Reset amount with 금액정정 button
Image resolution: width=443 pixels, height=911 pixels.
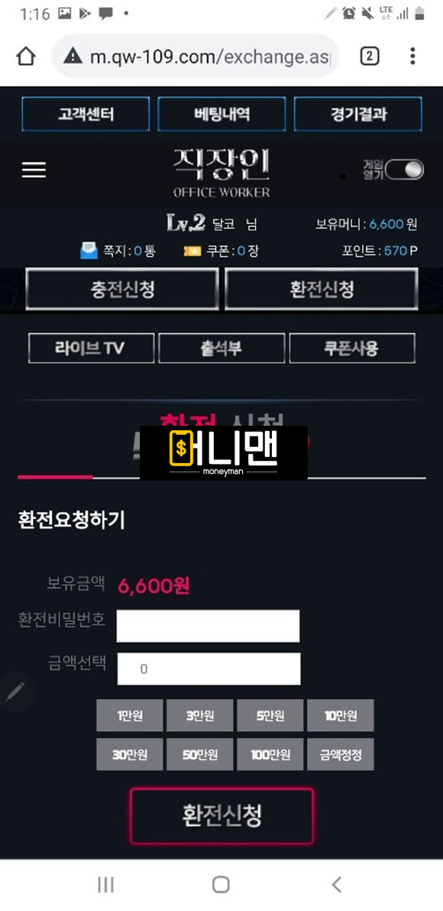click(340, 754)
